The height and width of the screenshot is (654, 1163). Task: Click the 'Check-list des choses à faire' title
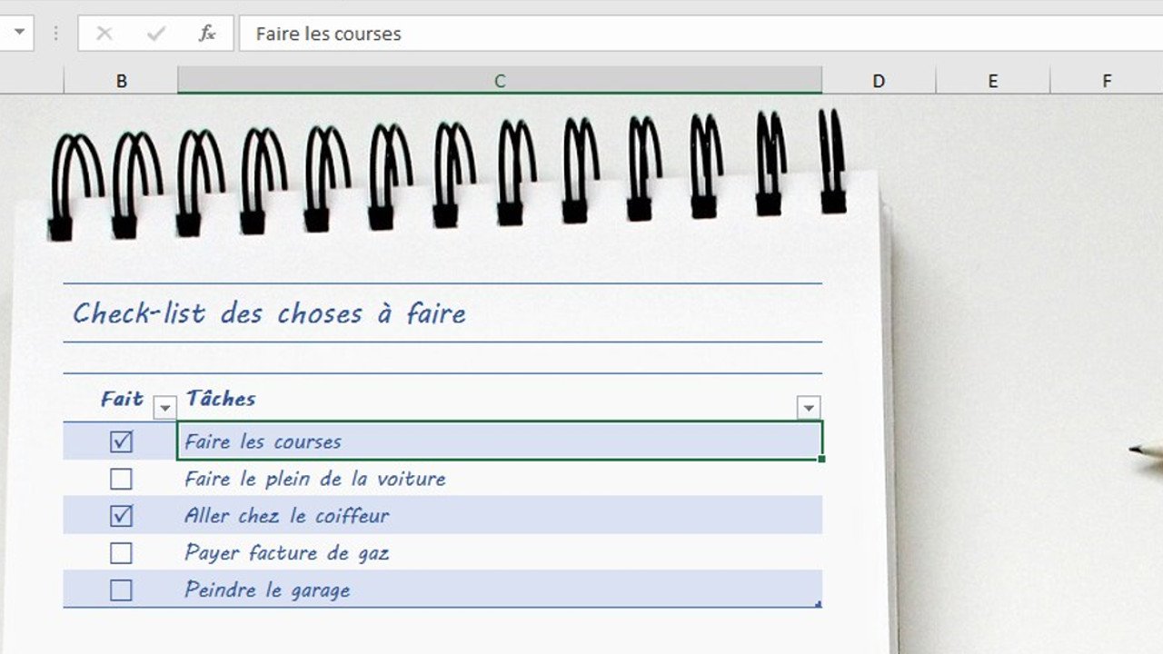click(x=269, y=313)
